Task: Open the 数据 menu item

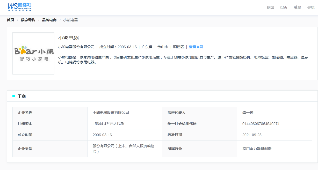Action: [x=270, y=7]
